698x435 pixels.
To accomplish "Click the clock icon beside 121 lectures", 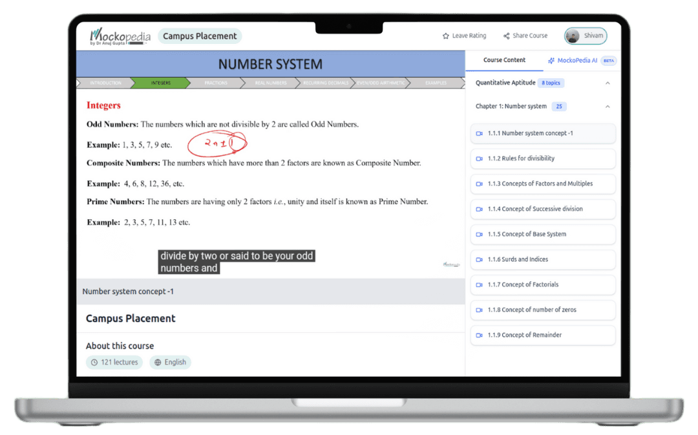I will [x=93, y=362].
